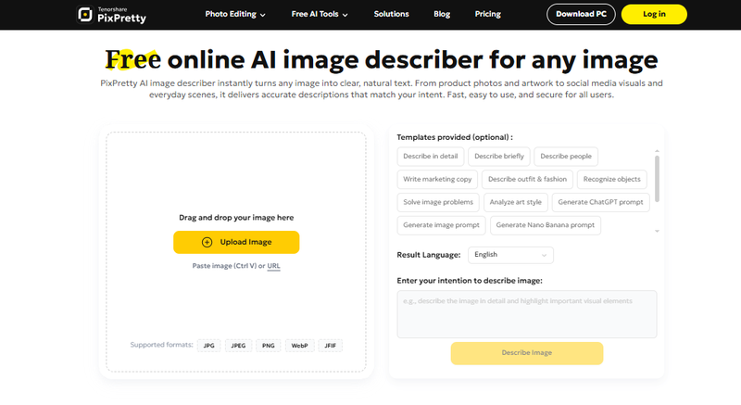Choose the Recognize objects template
The height and width of the screenshot is (405, 741).
click(613, 179)
